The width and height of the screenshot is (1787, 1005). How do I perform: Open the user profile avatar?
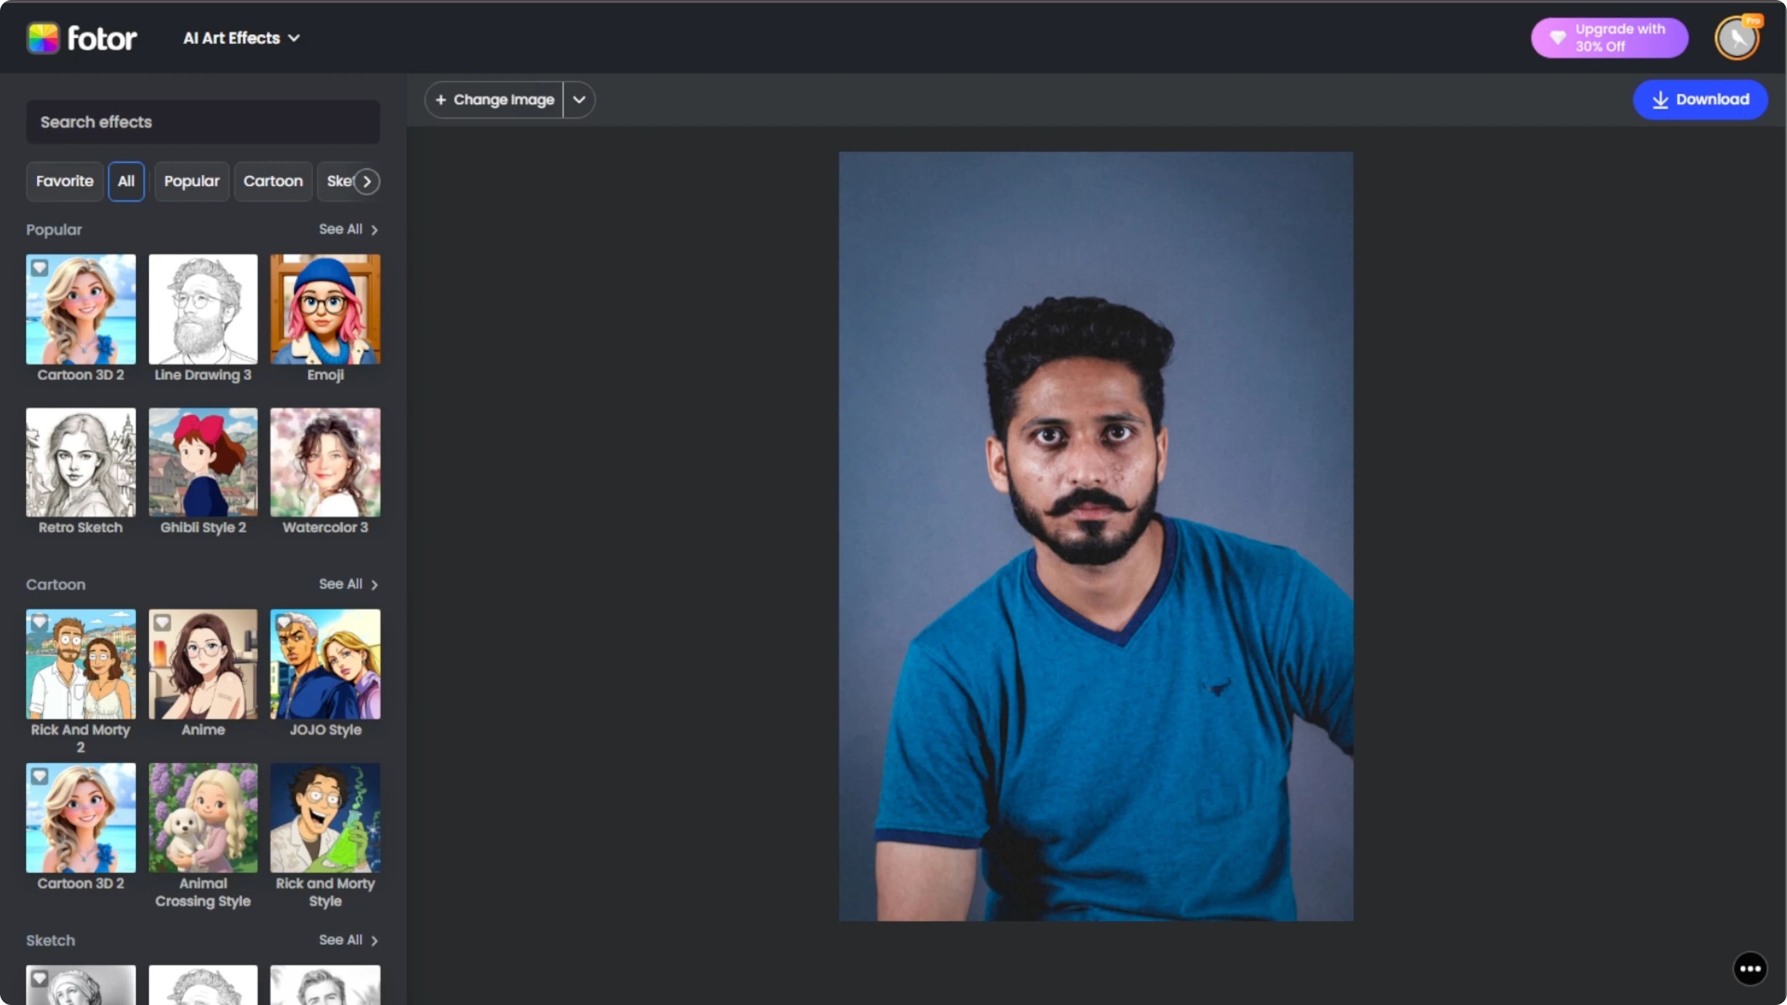[x=1737, y=38]
